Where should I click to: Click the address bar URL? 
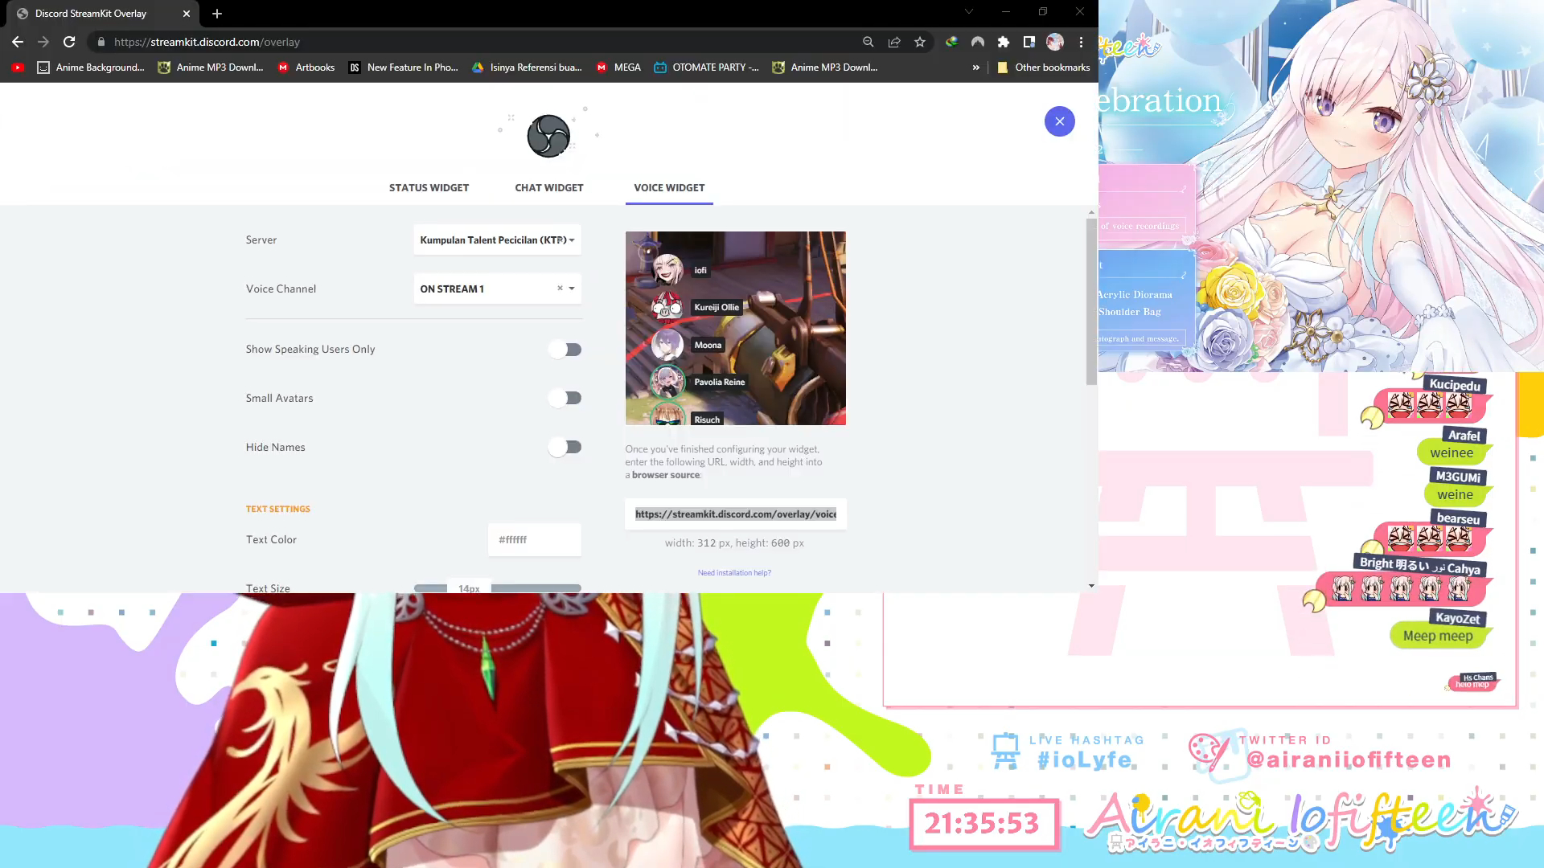click(x=207, y=42)
